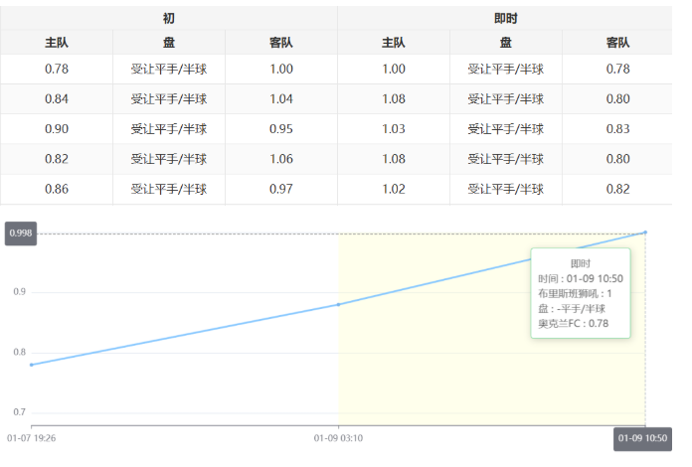The height and width of the screenshot is (467, 692).
Task: Click the rightmost data point on the chart
Action: click(645, 233)
